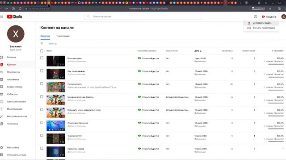
Task: Open Настройка канала in sidebar
Action: [x=17, y=116]
